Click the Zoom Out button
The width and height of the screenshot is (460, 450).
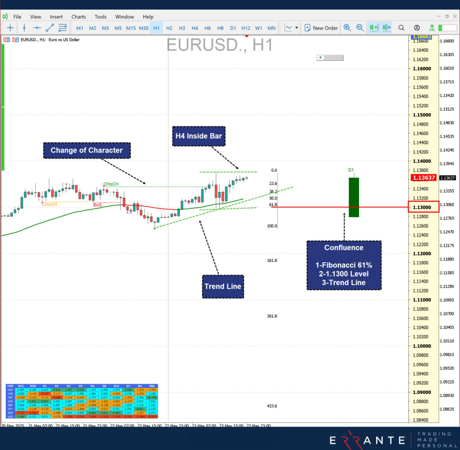tap(360, 28)
